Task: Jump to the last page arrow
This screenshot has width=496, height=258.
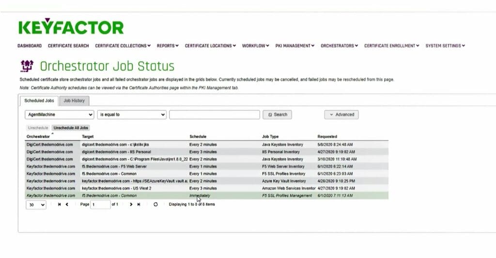Action: pyautogui.click(x=139, y=205)
